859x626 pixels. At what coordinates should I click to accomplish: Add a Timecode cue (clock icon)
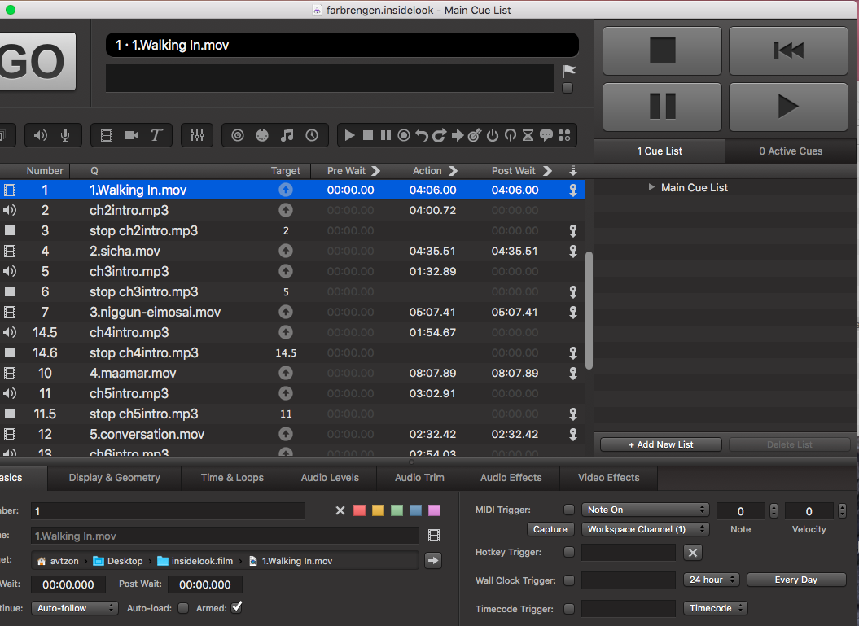click(312, 135)
